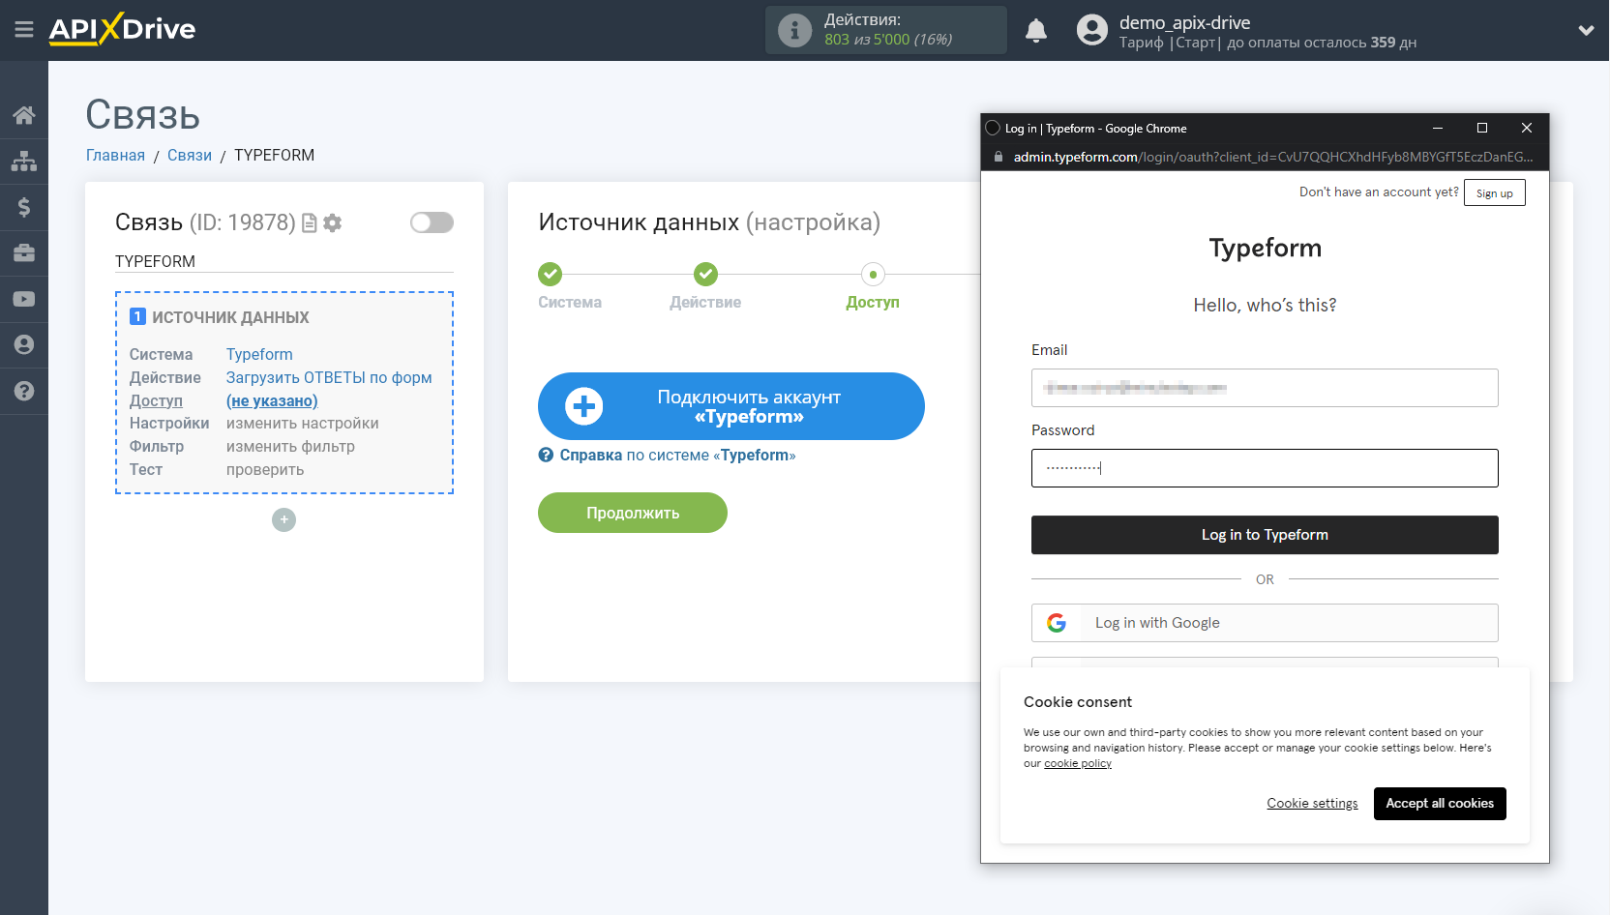1610x915 pixels.
Task: Open the dollar billing icon in sidebar
Action: click(x=24, y=207)
